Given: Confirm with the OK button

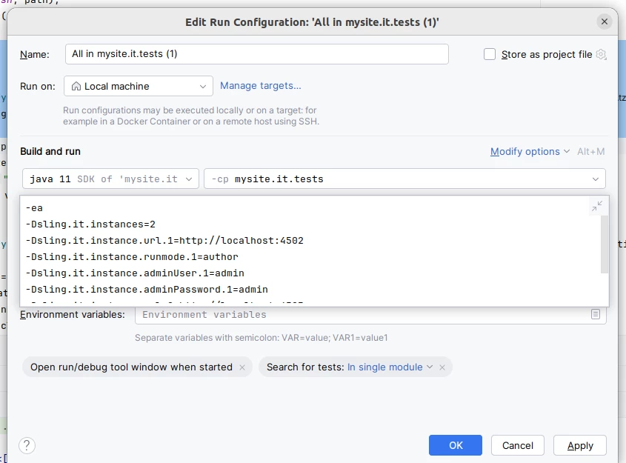Looking at the screenshot, I should click(x=456, y=445).
